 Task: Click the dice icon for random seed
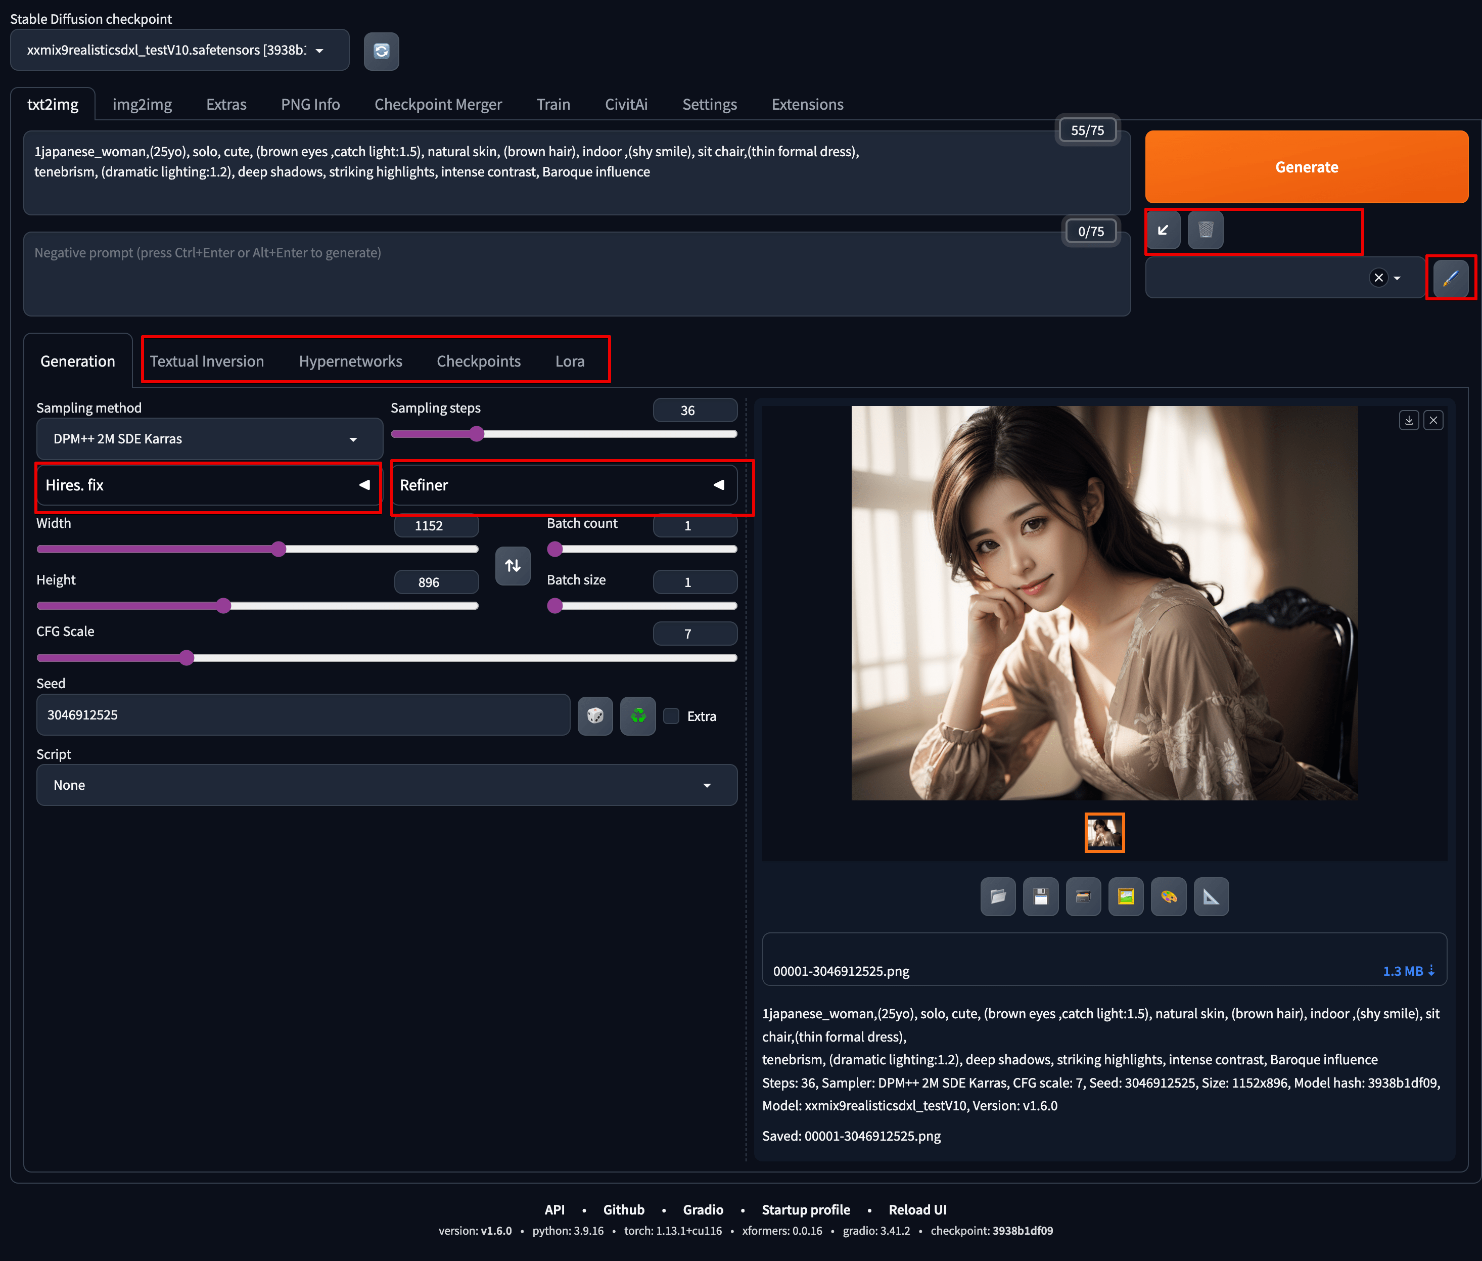point(594,715)
